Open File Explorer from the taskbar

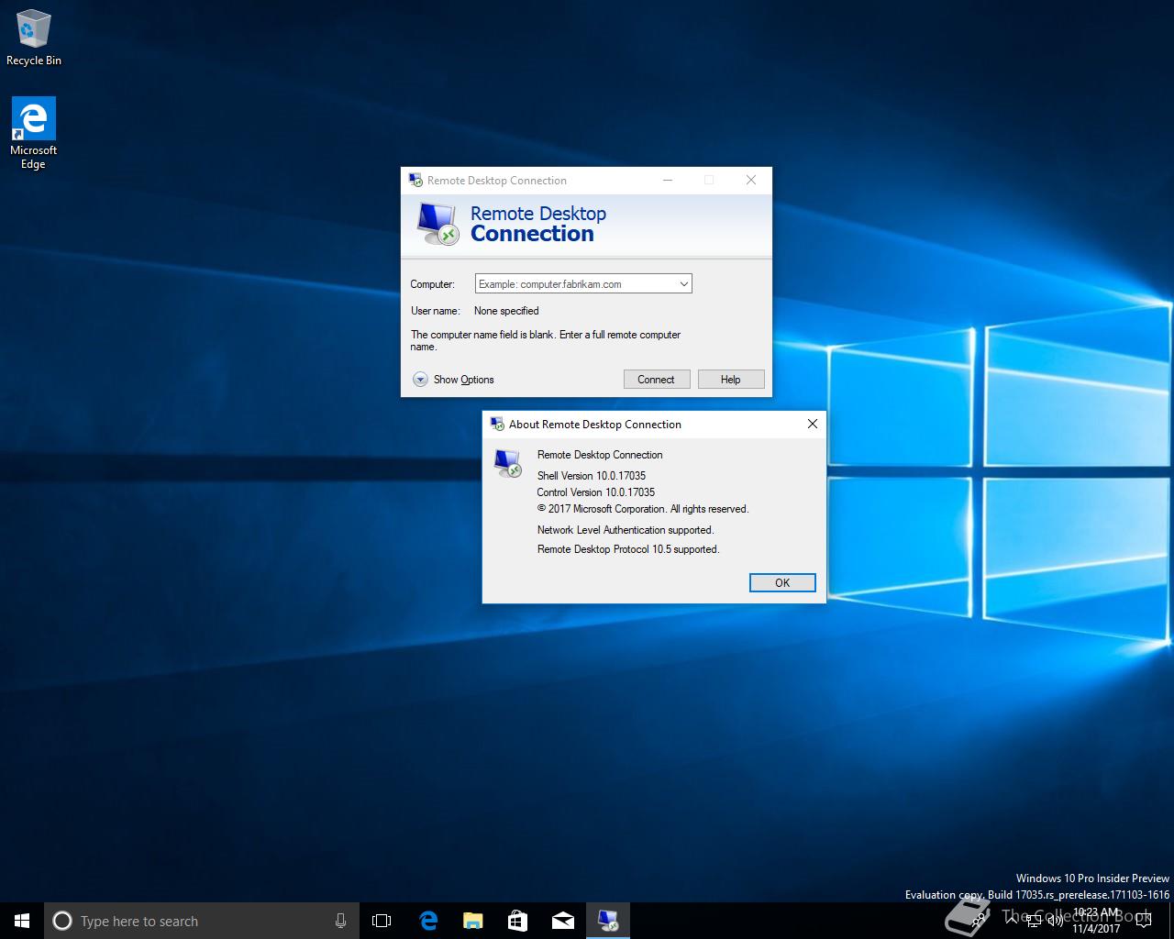(x=472, y=921)
